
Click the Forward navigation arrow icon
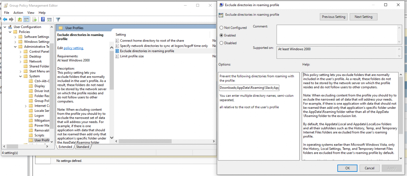coord(11,19)
